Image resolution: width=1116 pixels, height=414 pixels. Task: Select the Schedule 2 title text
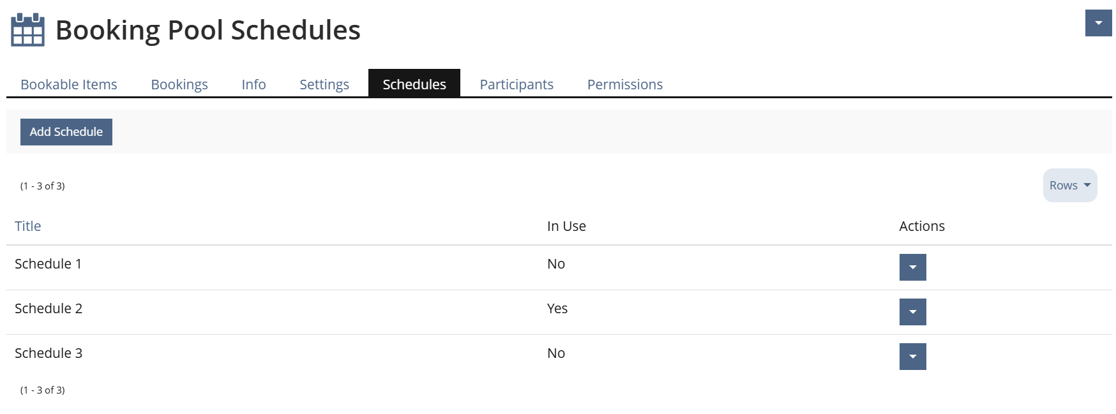pyautogui.click(x=49, y=309)
